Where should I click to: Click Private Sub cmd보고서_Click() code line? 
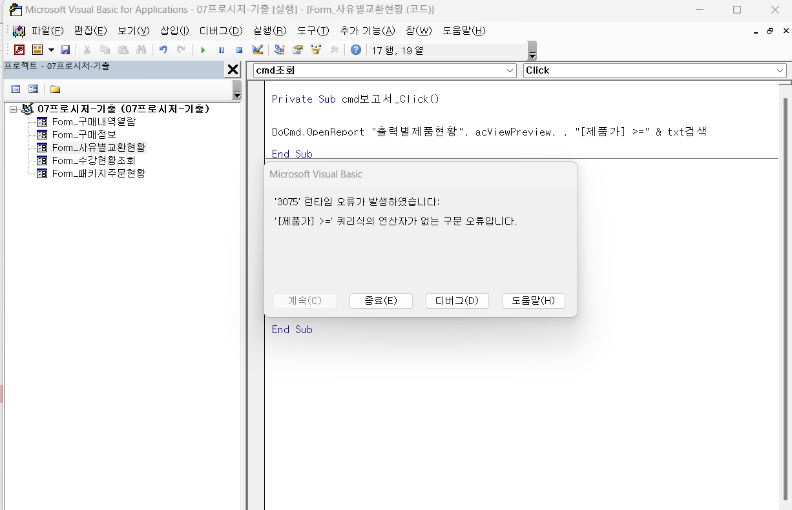(x=355, y=99)
